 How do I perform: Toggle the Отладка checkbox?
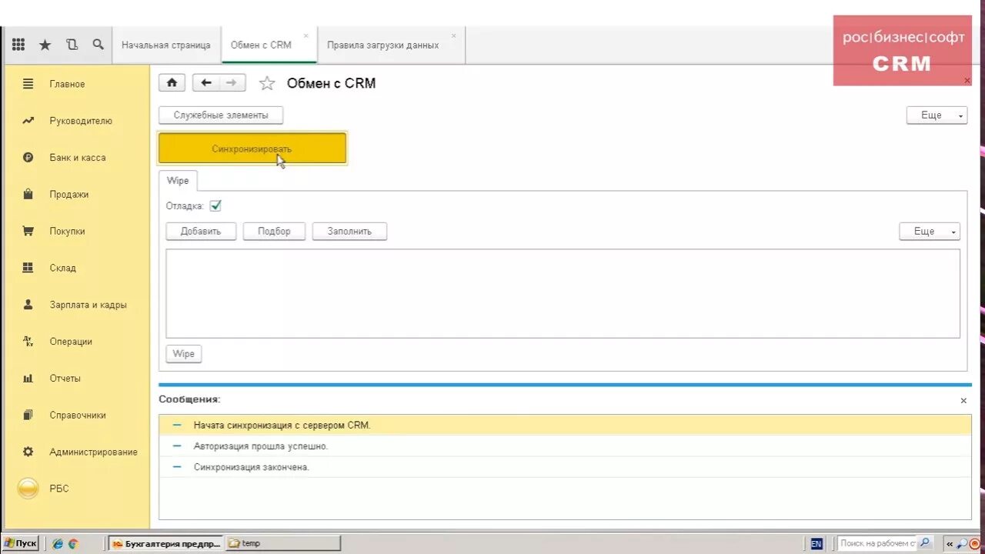click(215, 205)
